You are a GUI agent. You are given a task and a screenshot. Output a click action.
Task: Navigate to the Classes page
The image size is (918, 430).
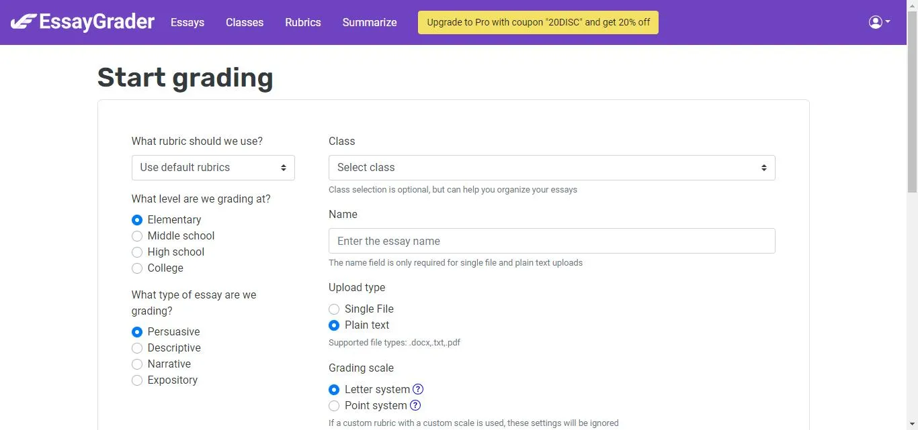click(245, 22)
